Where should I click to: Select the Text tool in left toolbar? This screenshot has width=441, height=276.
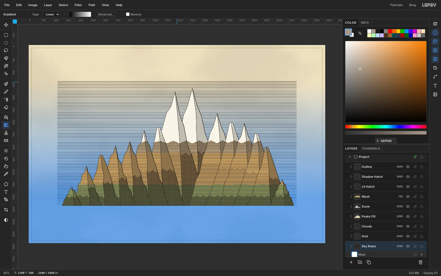(6, 192)
